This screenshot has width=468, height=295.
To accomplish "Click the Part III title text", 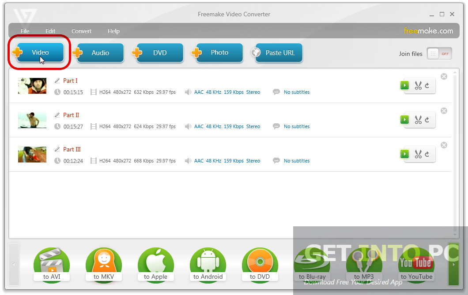I will click(x=72, y=149).
